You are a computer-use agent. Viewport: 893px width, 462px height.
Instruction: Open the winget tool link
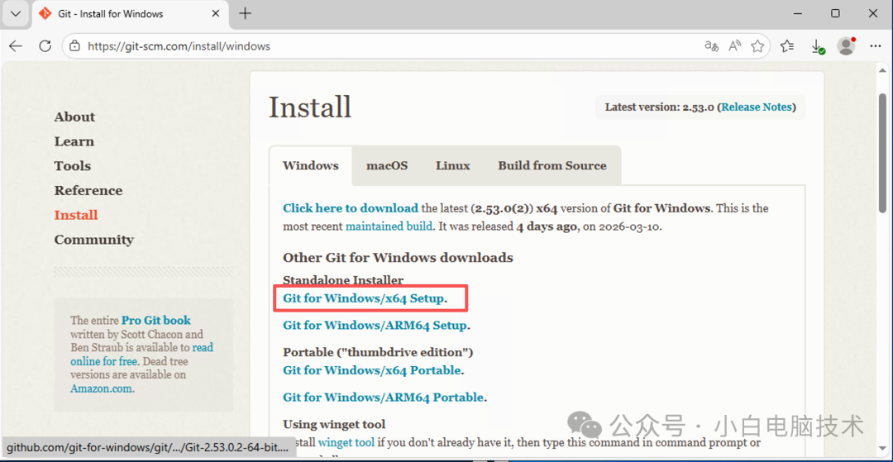[346, 443]
